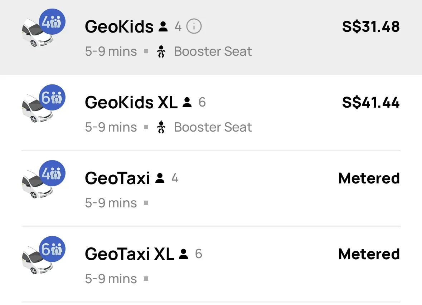The width and height of the screenshot is (422, 305).
Task: Tap the GeoKids info circle icon
Action: (x=194, y=26)
